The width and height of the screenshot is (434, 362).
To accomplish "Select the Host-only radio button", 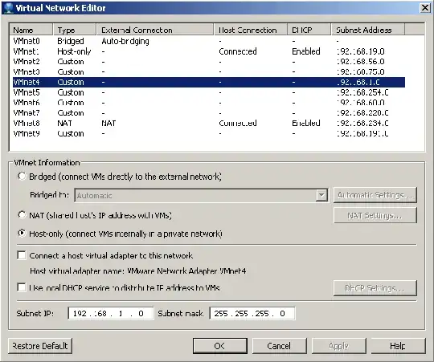I will 22,234.
